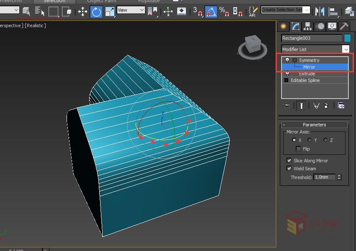Toggle Angle Snap
The width and height of the screenshot is (356, 251).
(x=211, y=12)
